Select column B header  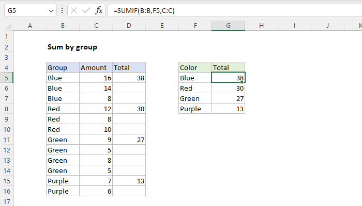point(63,26)
